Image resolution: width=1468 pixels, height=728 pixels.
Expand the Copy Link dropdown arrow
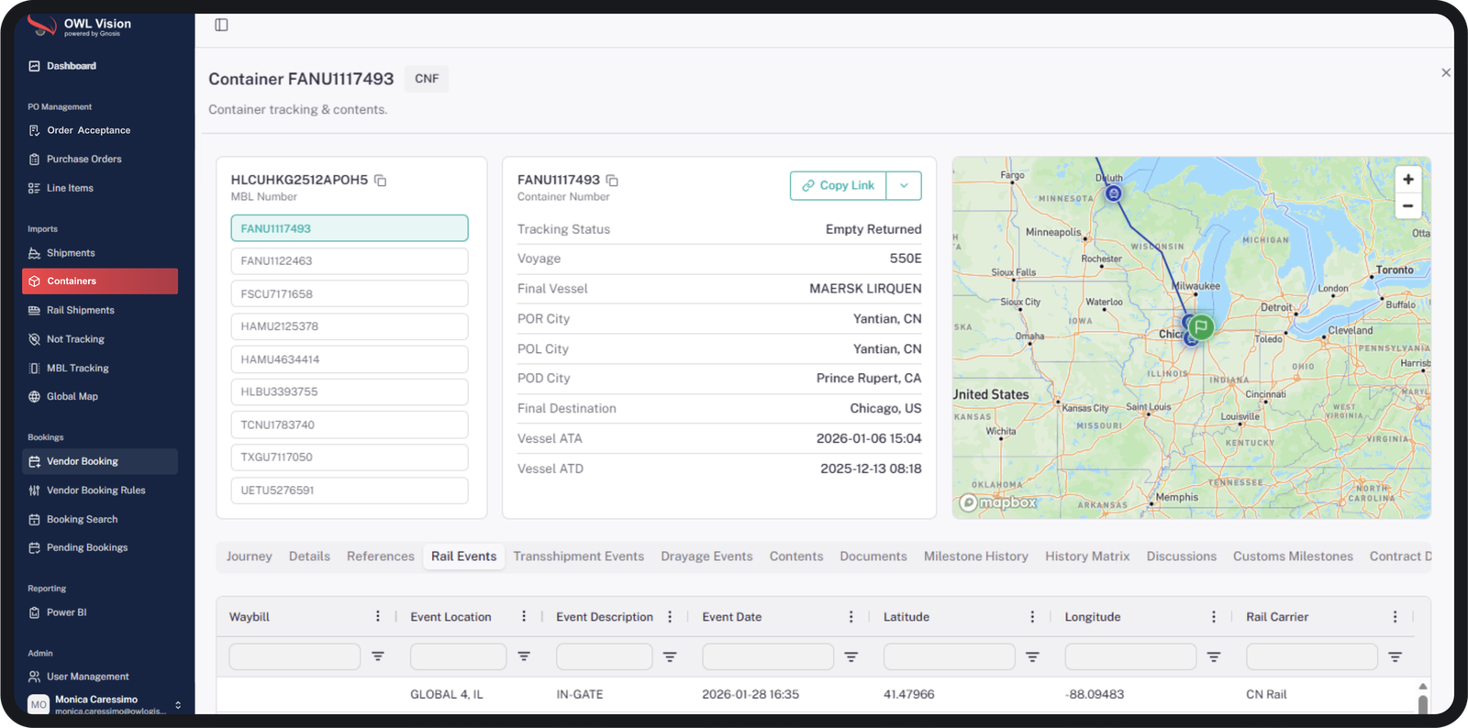904,185
